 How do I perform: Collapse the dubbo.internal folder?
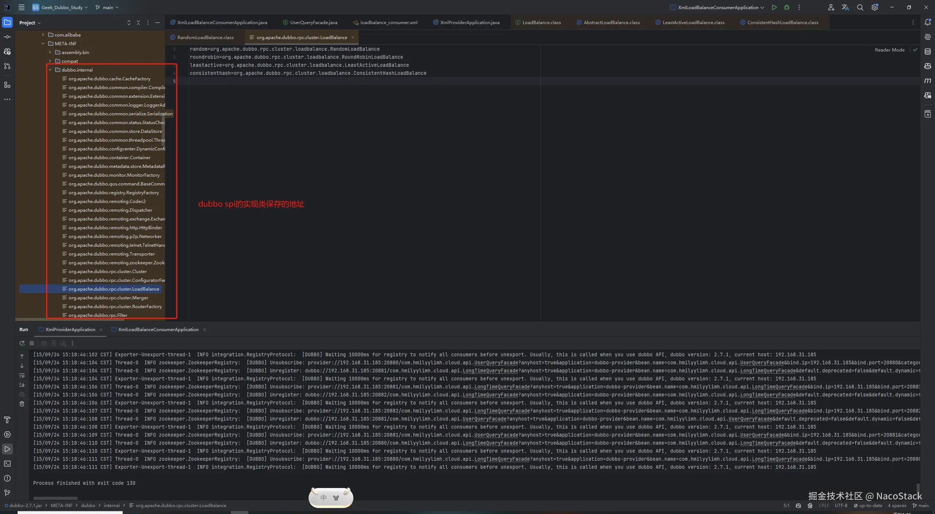tap(50, 70)
